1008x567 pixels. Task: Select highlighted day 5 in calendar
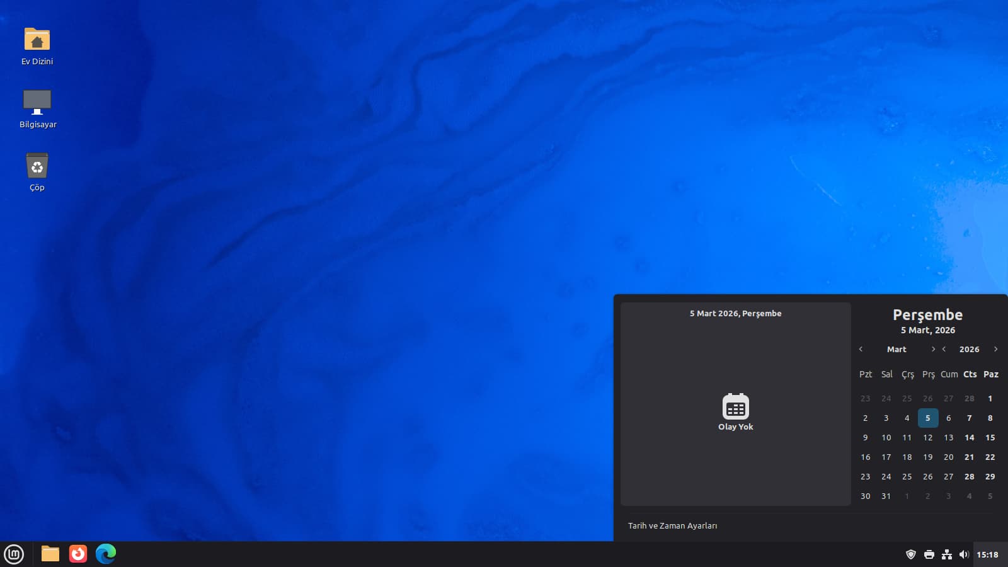point(927,418)
